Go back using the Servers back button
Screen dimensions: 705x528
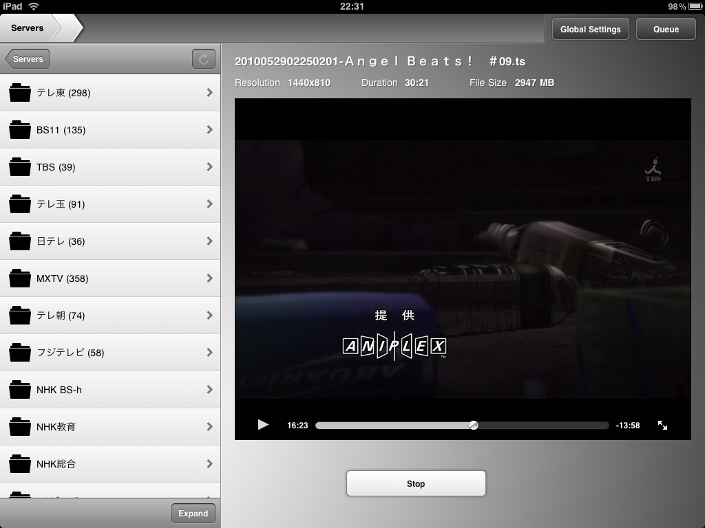click(x=28, y=59)
